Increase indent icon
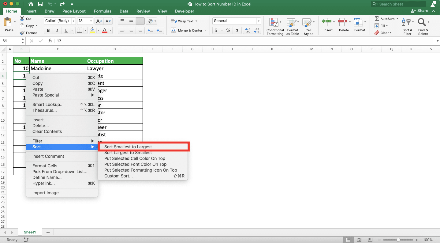440x243 pixels. (159, 30)
